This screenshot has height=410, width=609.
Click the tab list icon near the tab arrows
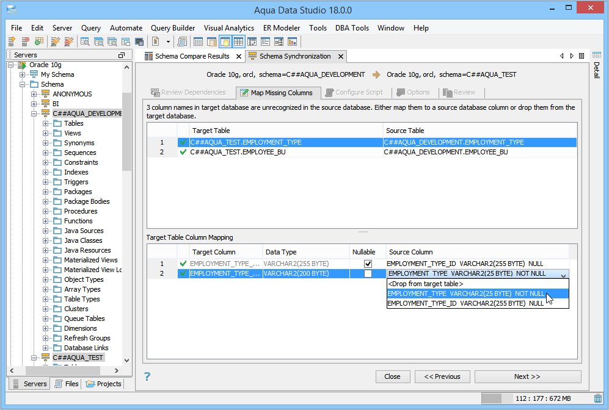pos(582,56)
